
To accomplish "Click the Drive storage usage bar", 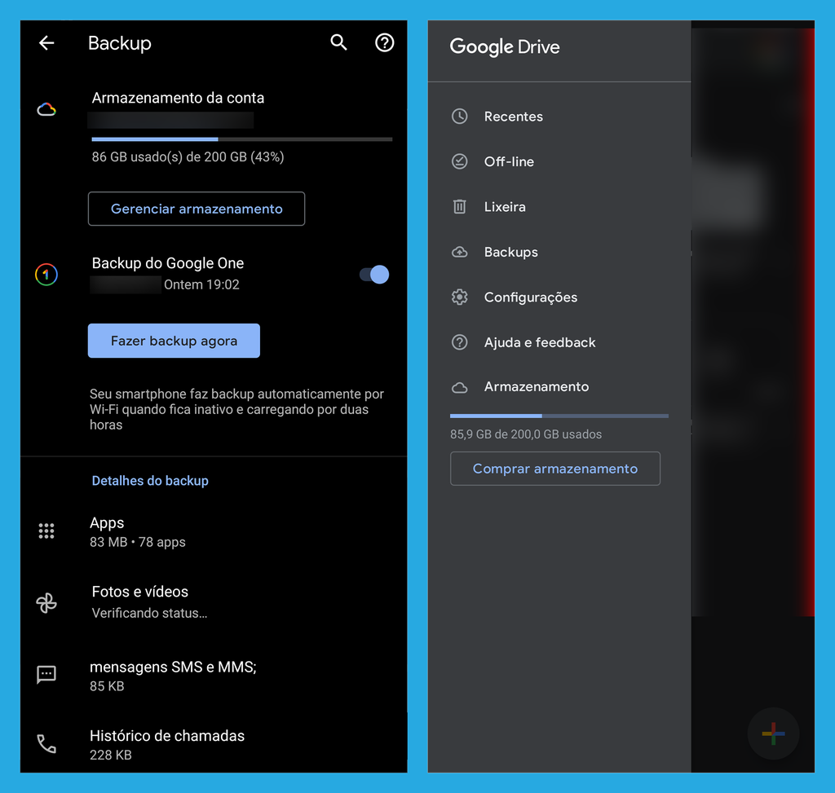I will 559,416.
